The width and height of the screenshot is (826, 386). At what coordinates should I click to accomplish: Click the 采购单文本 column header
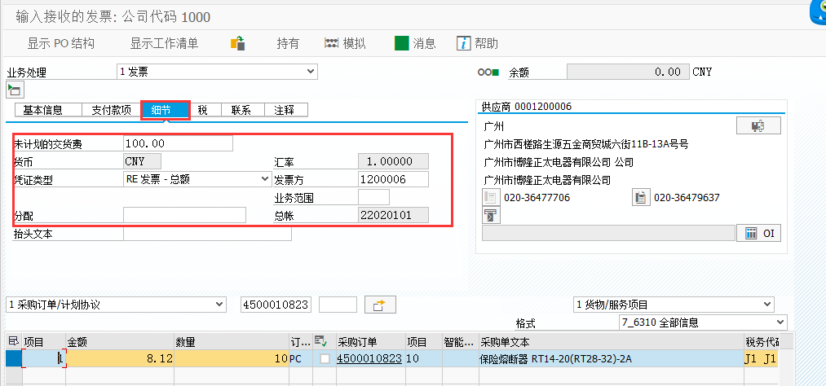(611, 342)
